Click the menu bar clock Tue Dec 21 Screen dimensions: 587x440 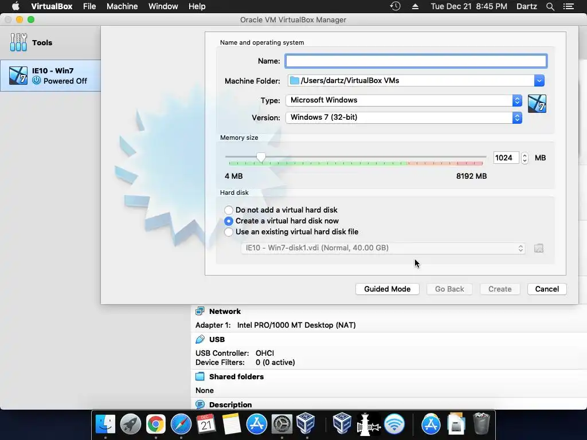469,6
